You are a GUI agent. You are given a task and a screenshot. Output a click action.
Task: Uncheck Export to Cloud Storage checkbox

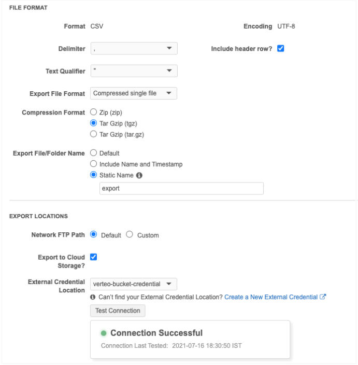[94, 257]
